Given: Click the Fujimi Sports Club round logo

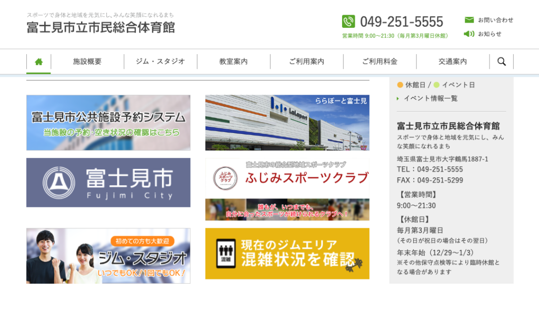Looking at the screenshot, I should (225, 178).
